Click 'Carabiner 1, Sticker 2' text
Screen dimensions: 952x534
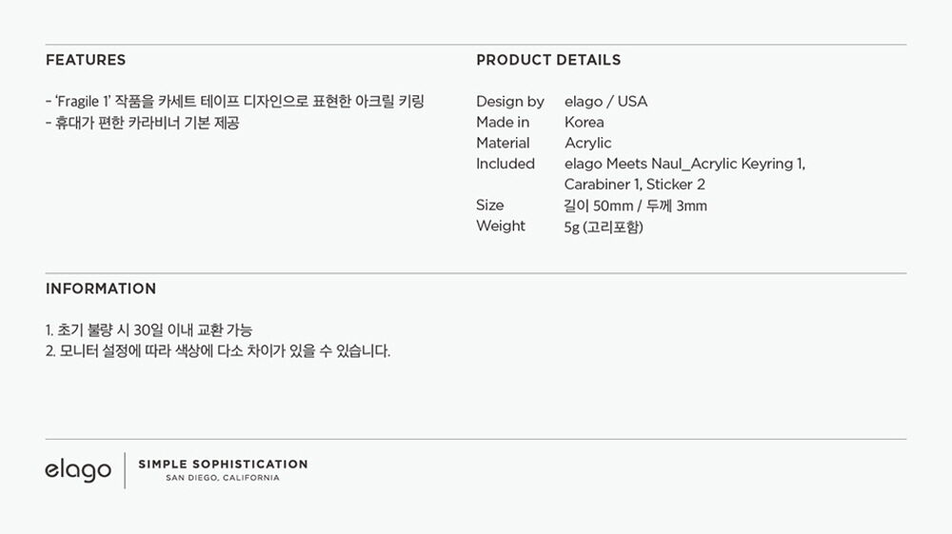(x=634, y=185)
